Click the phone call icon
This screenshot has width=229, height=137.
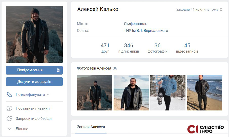coord(10,95)
